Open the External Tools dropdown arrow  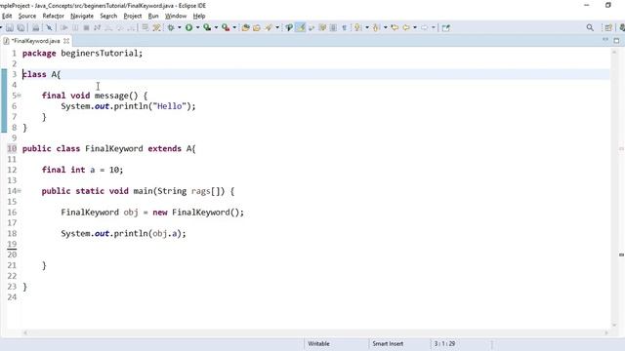click(234, 28)
